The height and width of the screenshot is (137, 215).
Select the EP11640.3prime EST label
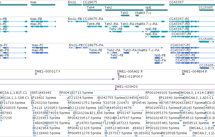(171, 98)
